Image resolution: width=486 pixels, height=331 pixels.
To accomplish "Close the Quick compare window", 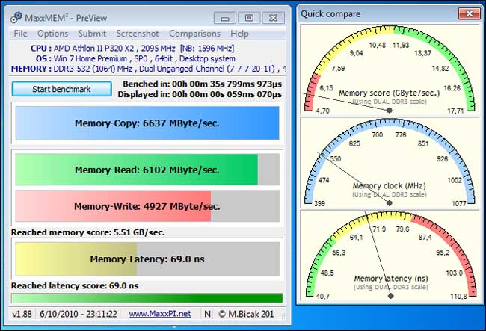I will (469, 13).
